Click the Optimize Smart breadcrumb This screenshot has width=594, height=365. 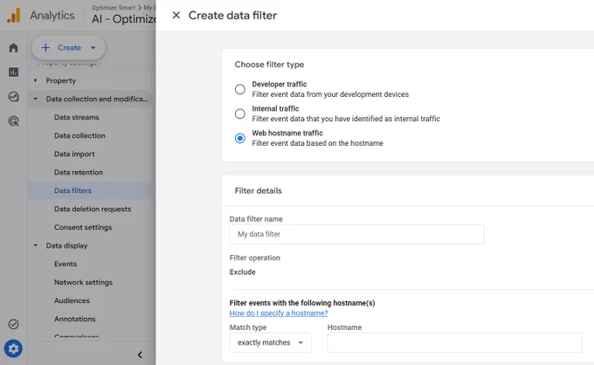coord(114,8)
